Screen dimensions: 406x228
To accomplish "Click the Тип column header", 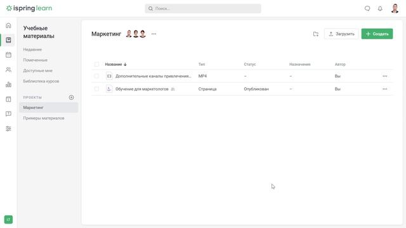I will coord(202,65).
